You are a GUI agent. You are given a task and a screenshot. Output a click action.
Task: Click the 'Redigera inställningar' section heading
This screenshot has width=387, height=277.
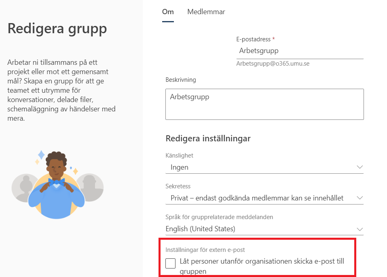pos(208,138)
